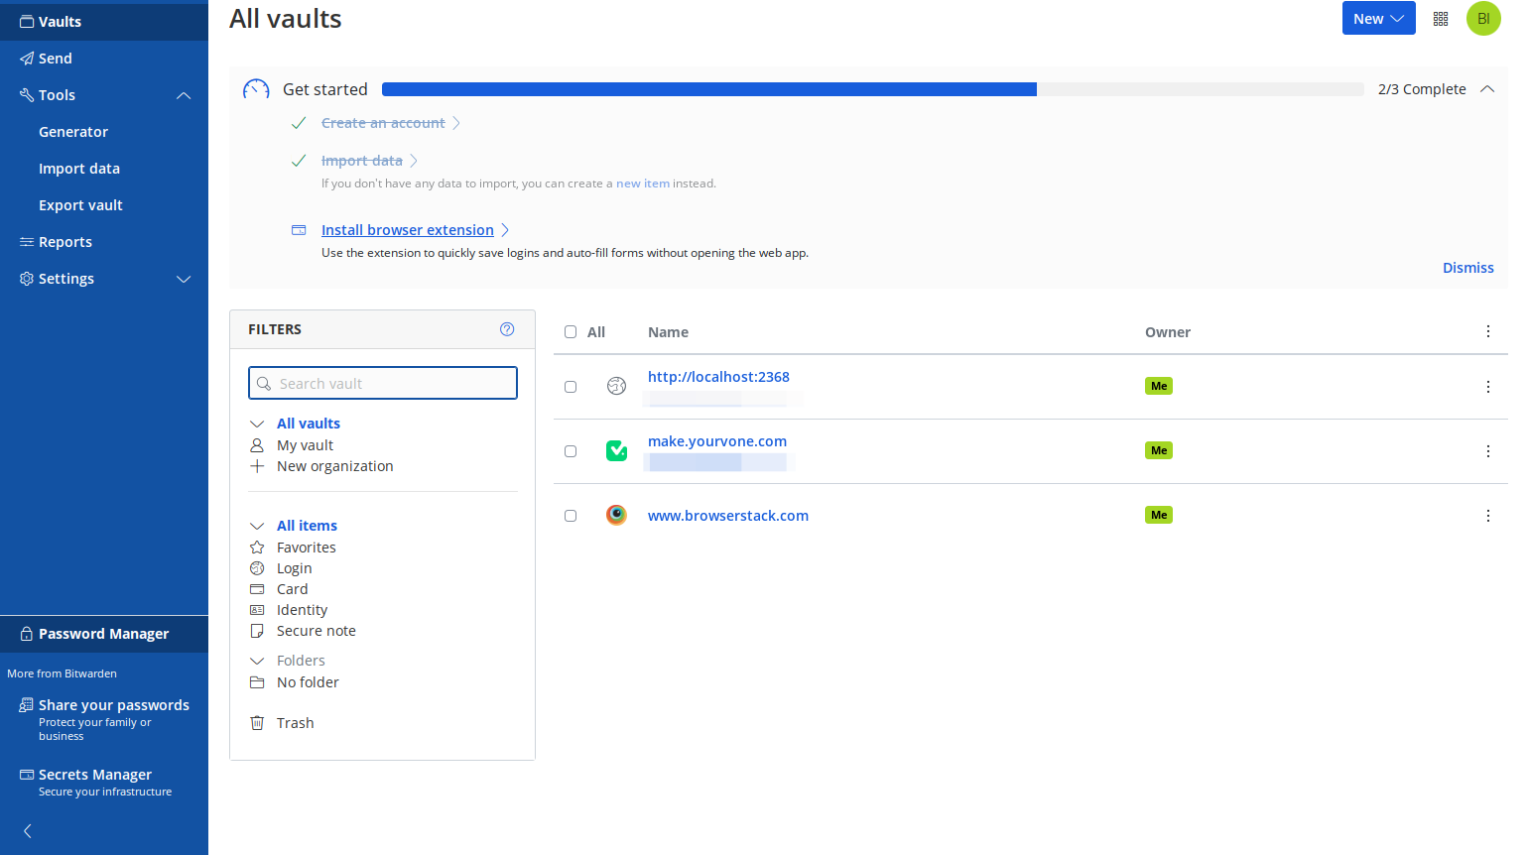The height and width of the screenshot is (855, 1528).
Task: Open the BI account avatar menu
Action: 1483,19
